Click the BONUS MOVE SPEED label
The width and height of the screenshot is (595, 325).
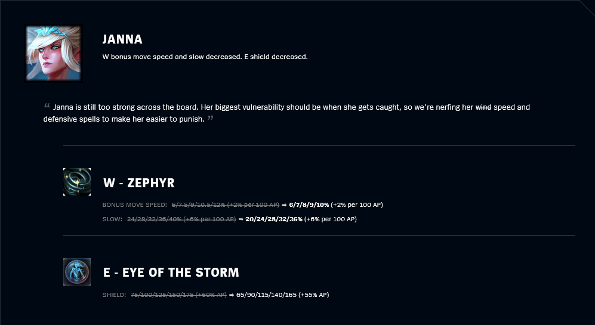135,205
